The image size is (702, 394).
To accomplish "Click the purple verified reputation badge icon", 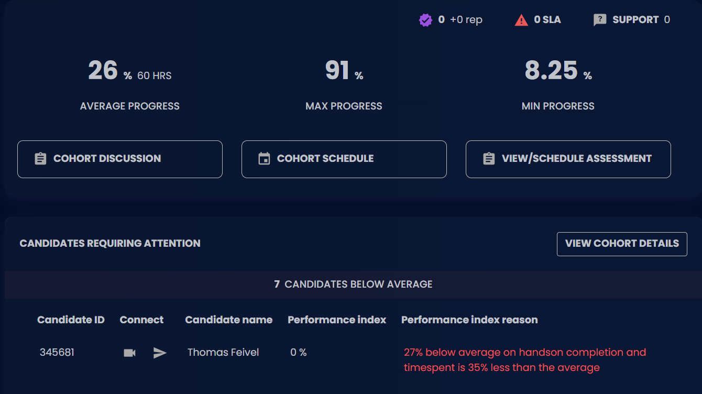I will (x=425, y=20).
